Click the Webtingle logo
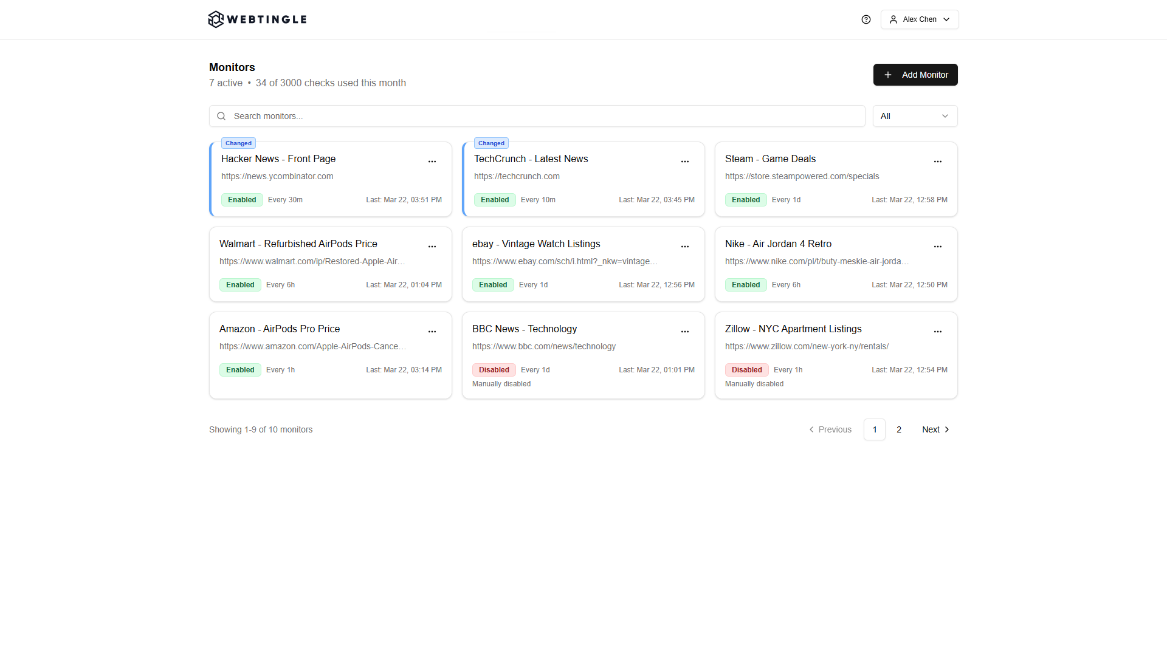1167x656 pixels. pyautogui.click(x=257, y=19)
